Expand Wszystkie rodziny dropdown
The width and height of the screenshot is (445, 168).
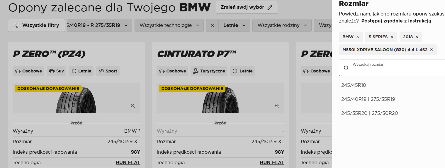pyautogui.click(x=282, y=25)
